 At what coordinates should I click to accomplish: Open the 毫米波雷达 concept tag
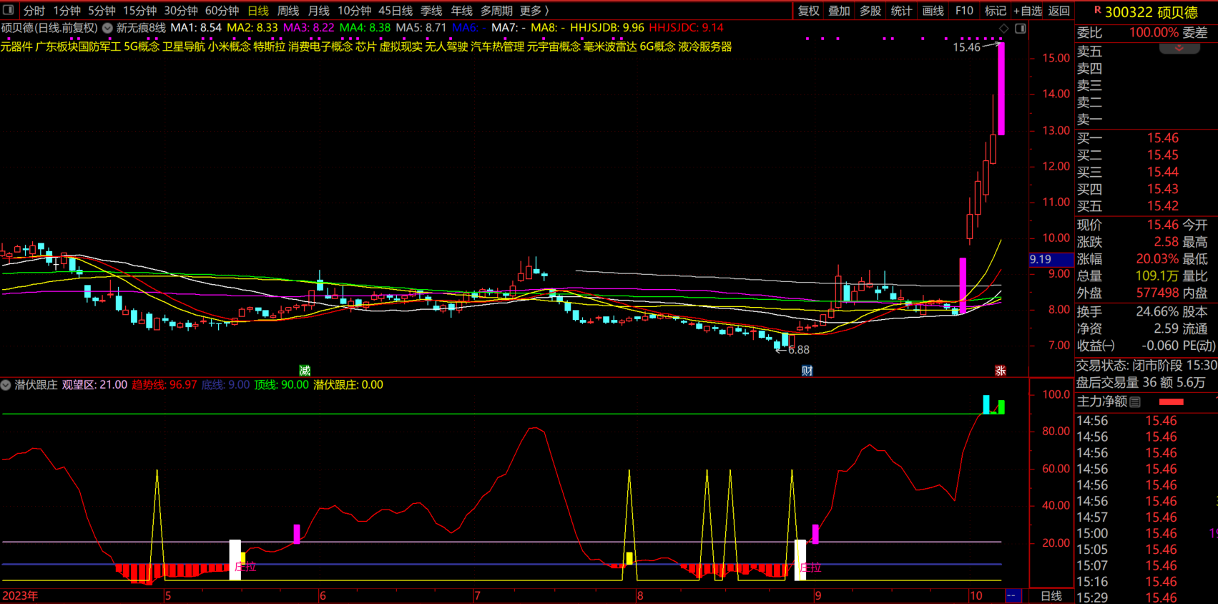610,47
